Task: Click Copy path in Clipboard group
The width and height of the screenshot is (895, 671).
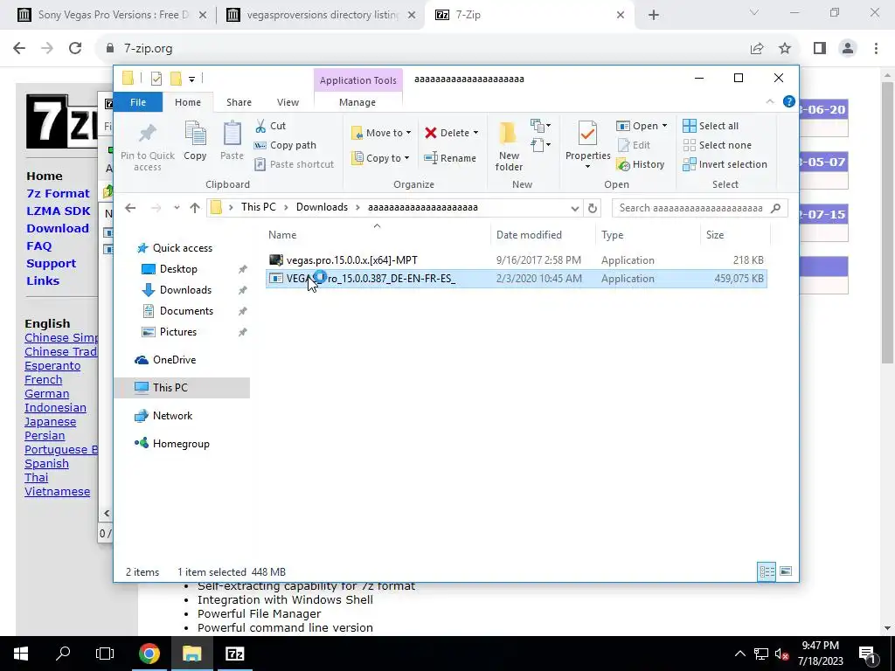Action: (x=285, y=145)
